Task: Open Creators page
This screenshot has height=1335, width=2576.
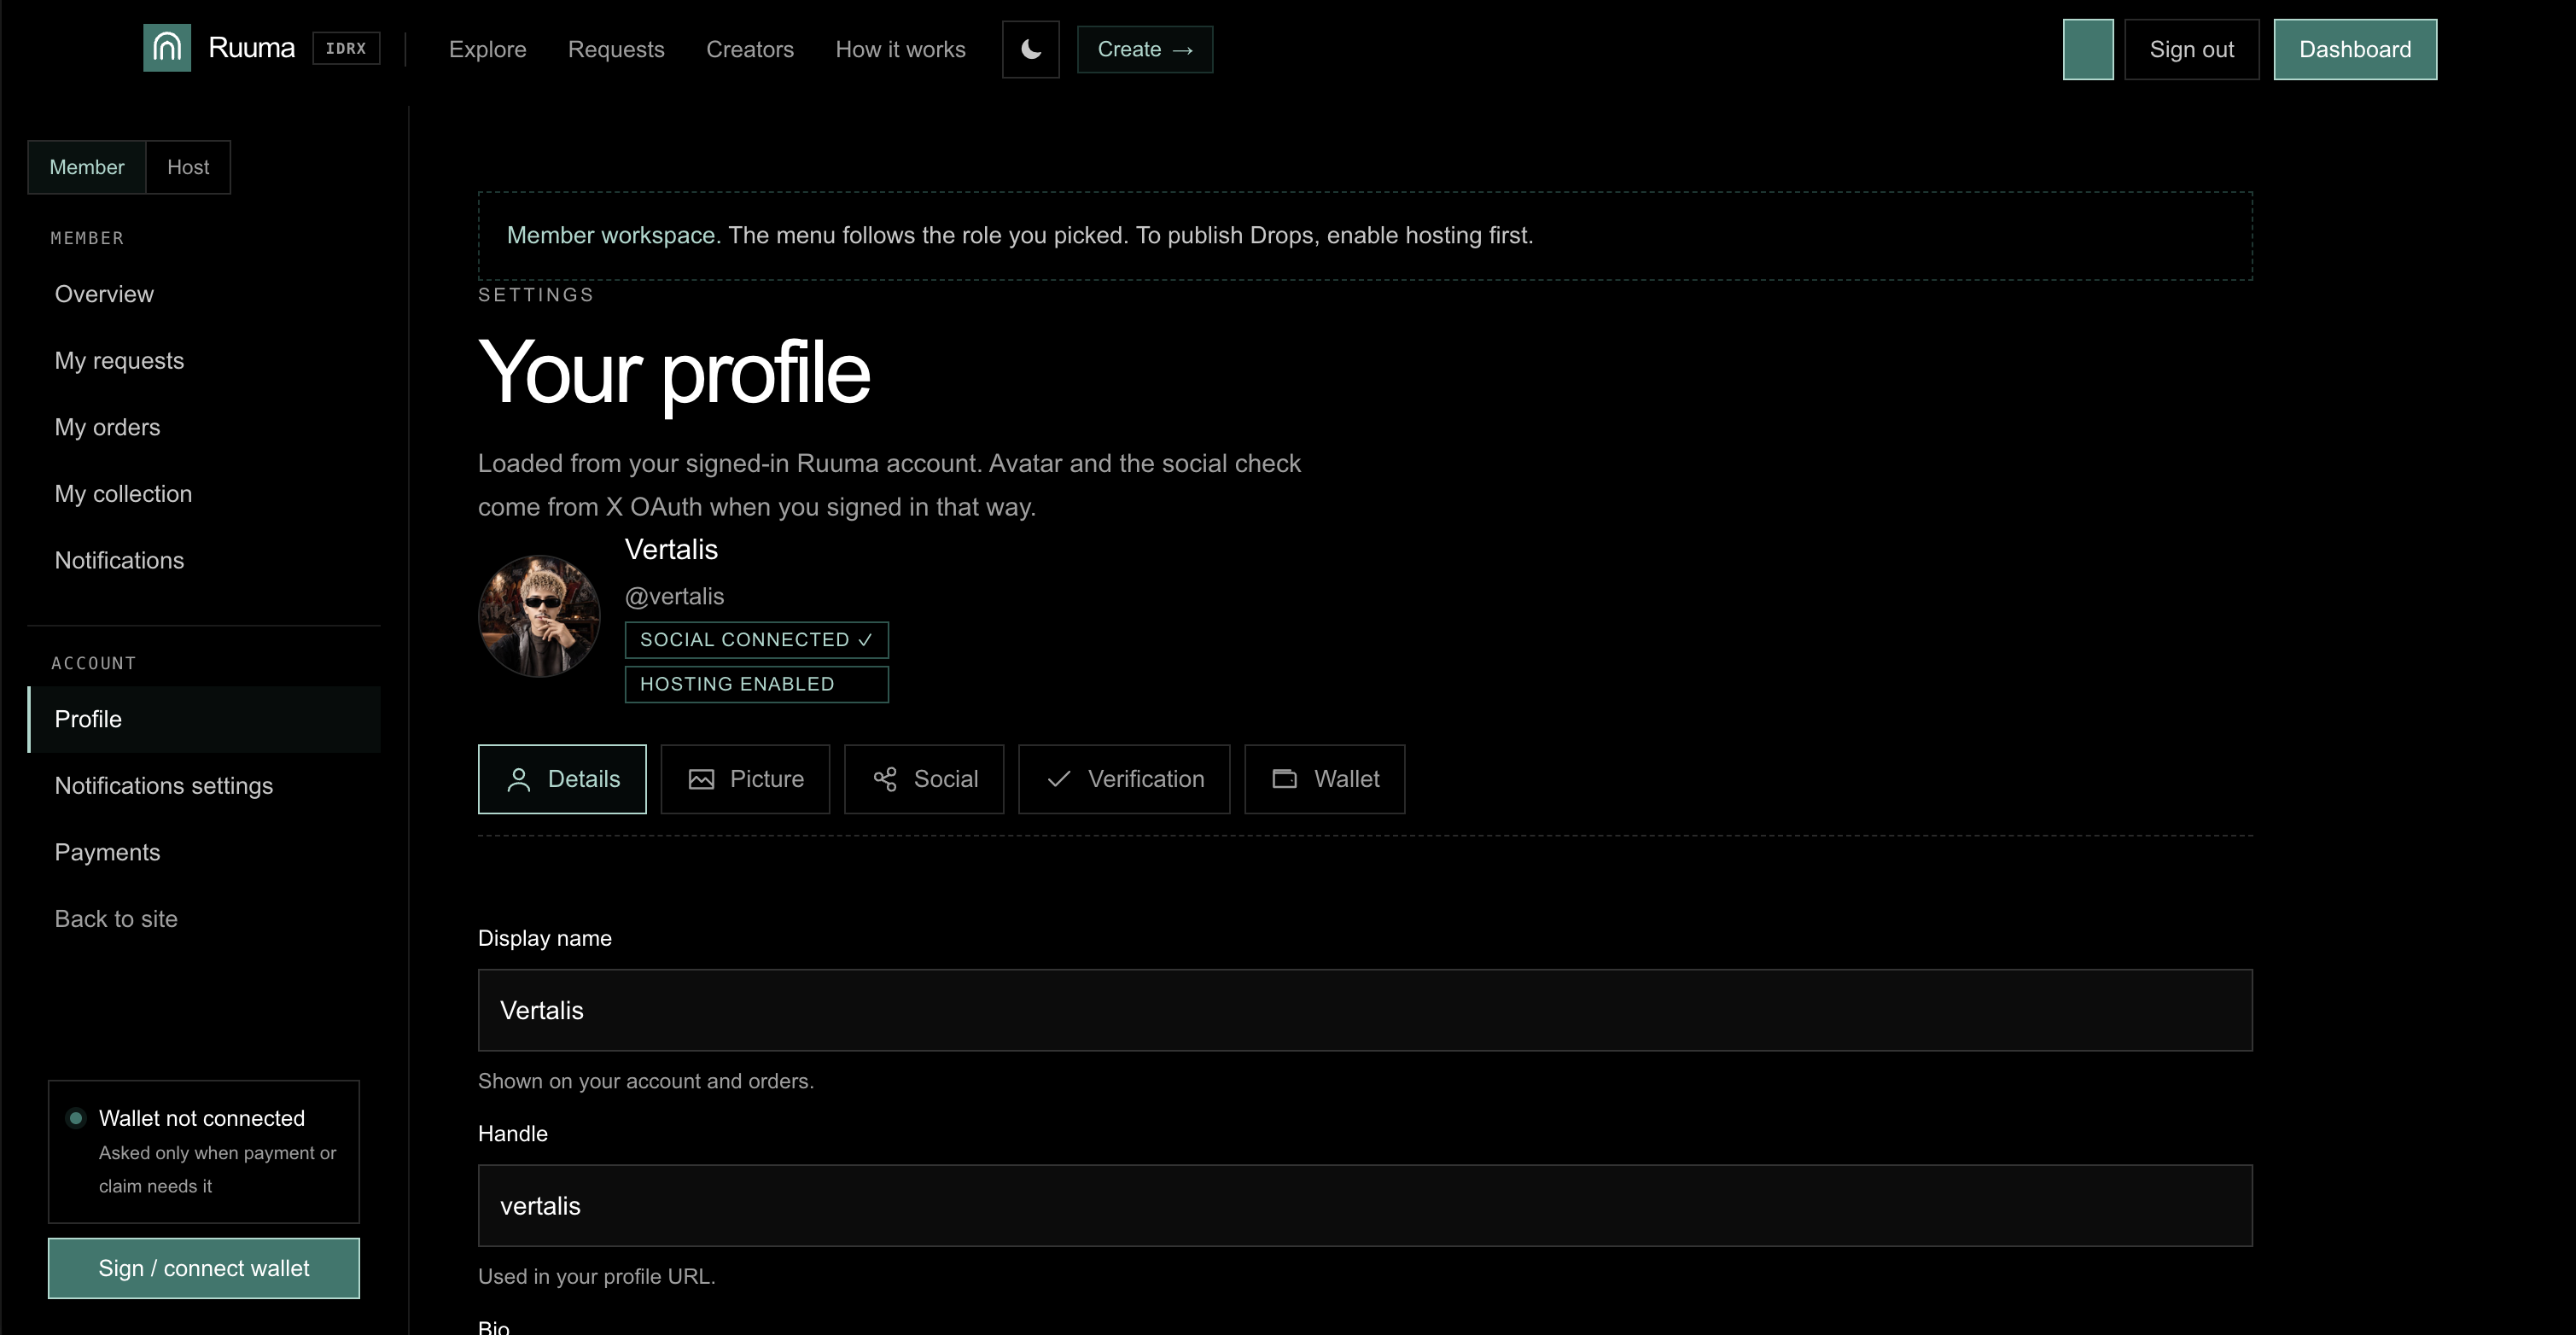Action: pyautogui.click(x=750, y=49)
